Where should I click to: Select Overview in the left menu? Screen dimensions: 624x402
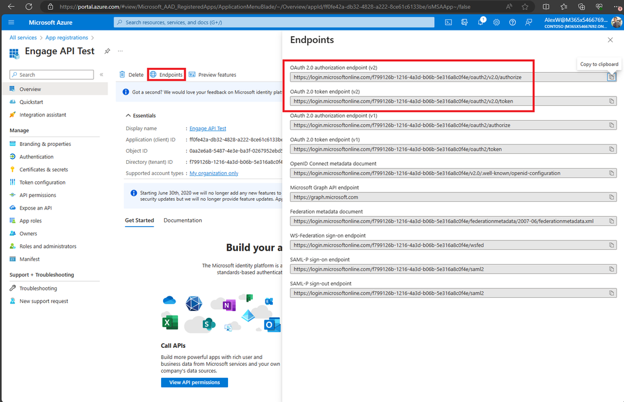54,89
